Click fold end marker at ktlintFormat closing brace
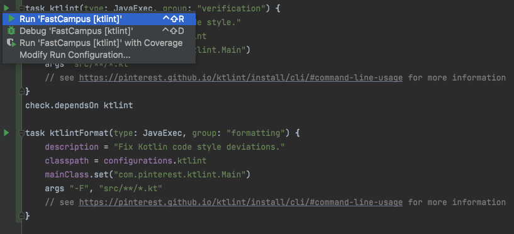 (21, 216)
